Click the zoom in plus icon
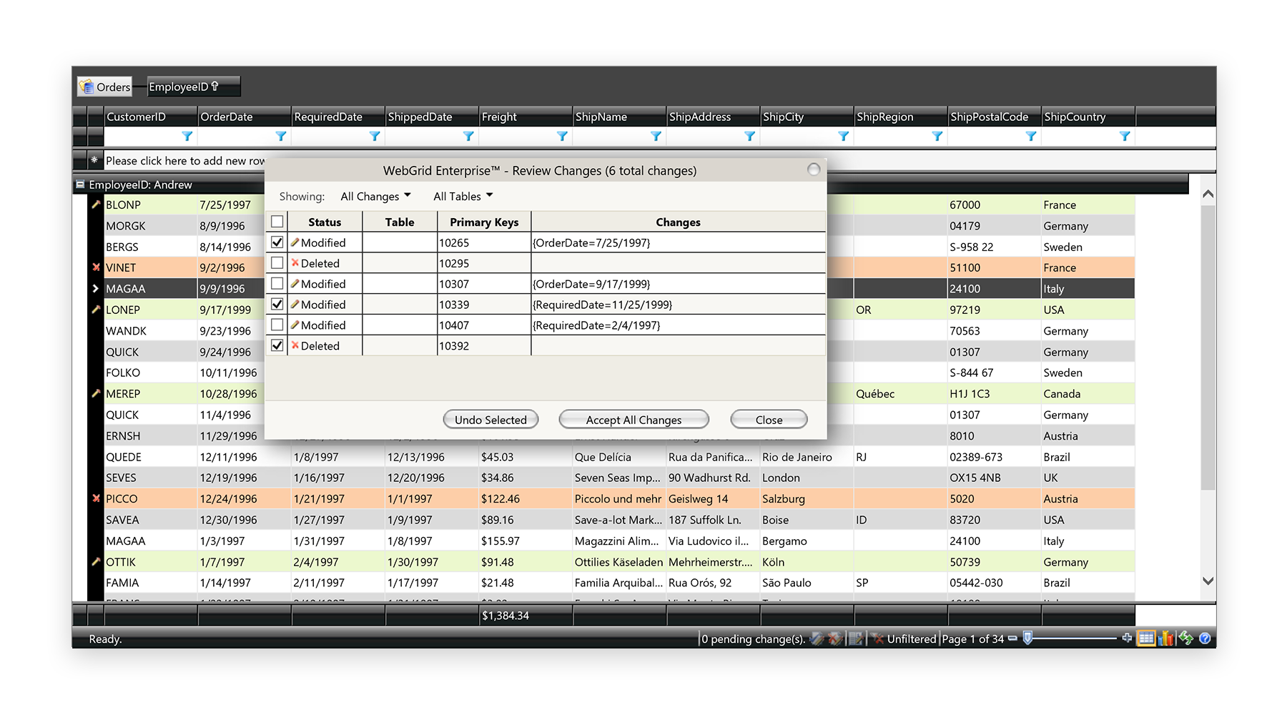 [x=1127, y=638]
